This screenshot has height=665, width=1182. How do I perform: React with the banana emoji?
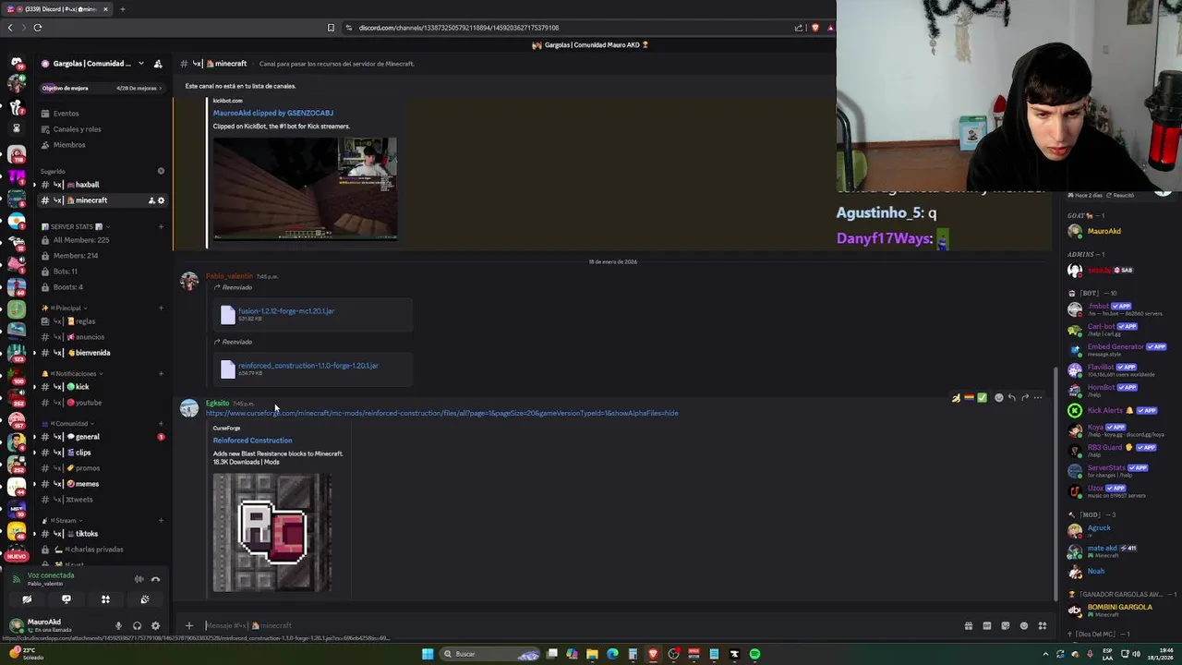pos(956,398)
